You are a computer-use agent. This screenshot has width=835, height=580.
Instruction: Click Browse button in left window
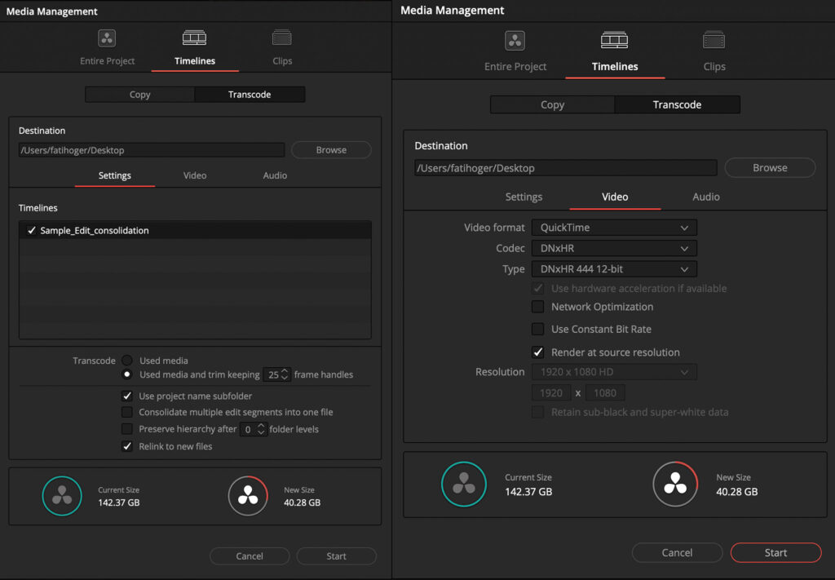(x=331, y=149)
